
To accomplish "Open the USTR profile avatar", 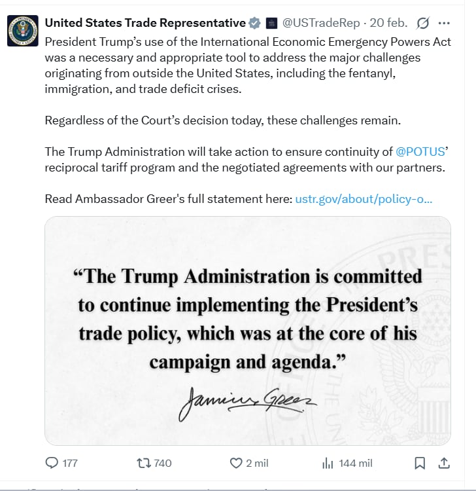I will click(x=22, y=30).
